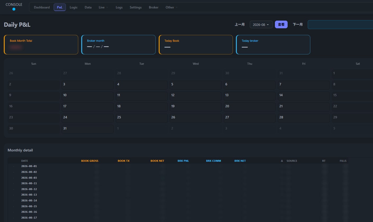Open the 2026-08 month selector
373x222 pixels.
coord(261,25)
